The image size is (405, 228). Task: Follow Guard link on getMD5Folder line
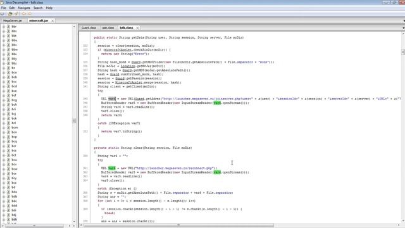[136, 62]
